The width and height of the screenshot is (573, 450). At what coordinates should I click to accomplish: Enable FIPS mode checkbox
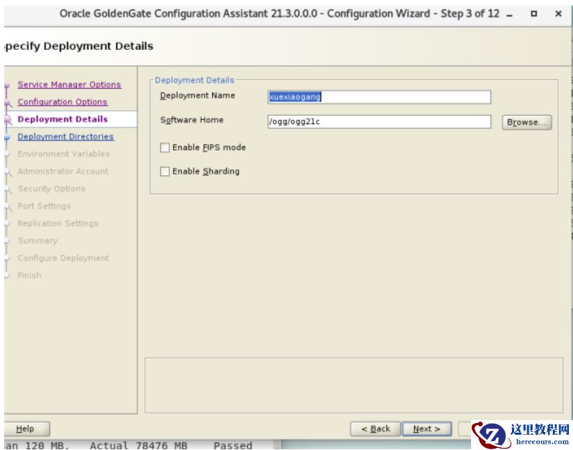pos(165,148)
